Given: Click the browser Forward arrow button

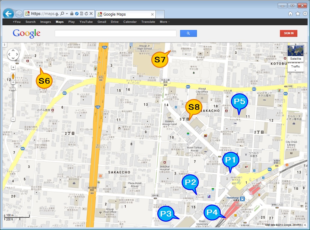Looking at the screenshot, I should pos(19,13).
